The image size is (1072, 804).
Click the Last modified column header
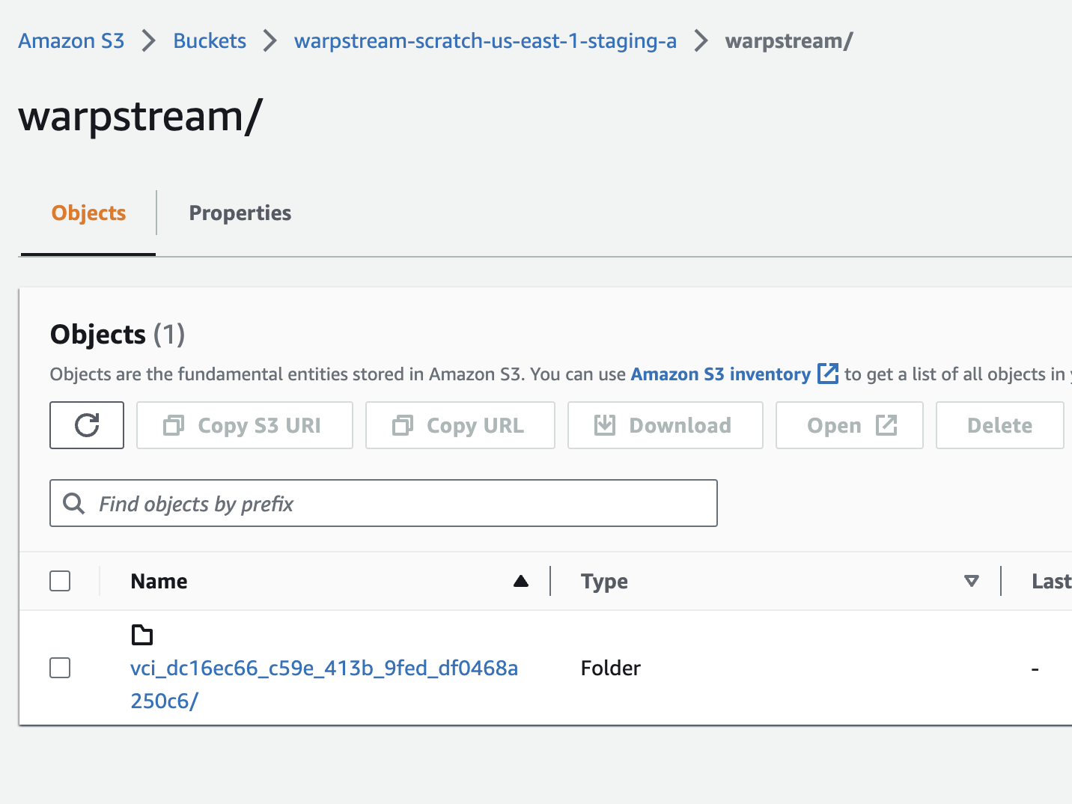1050,581
